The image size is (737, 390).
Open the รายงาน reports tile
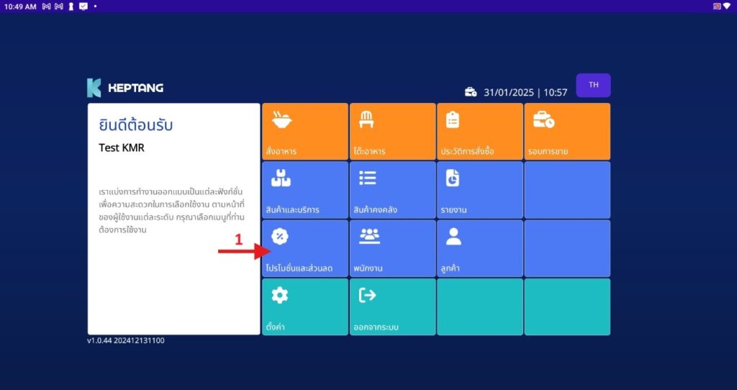click(x=479, y=190)
